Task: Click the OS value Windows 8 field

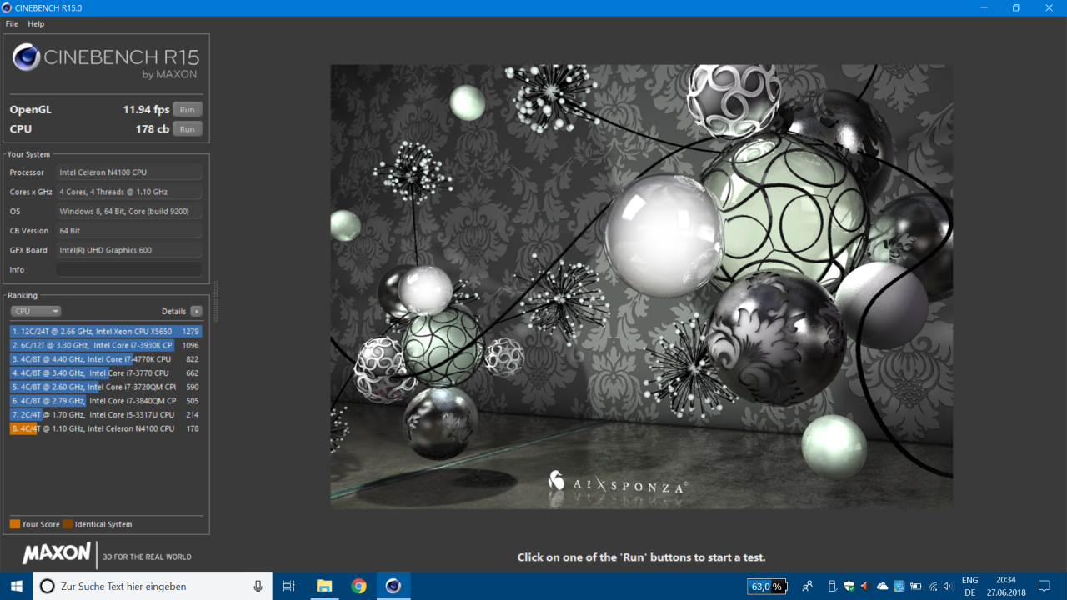Action: click(129, 211)
